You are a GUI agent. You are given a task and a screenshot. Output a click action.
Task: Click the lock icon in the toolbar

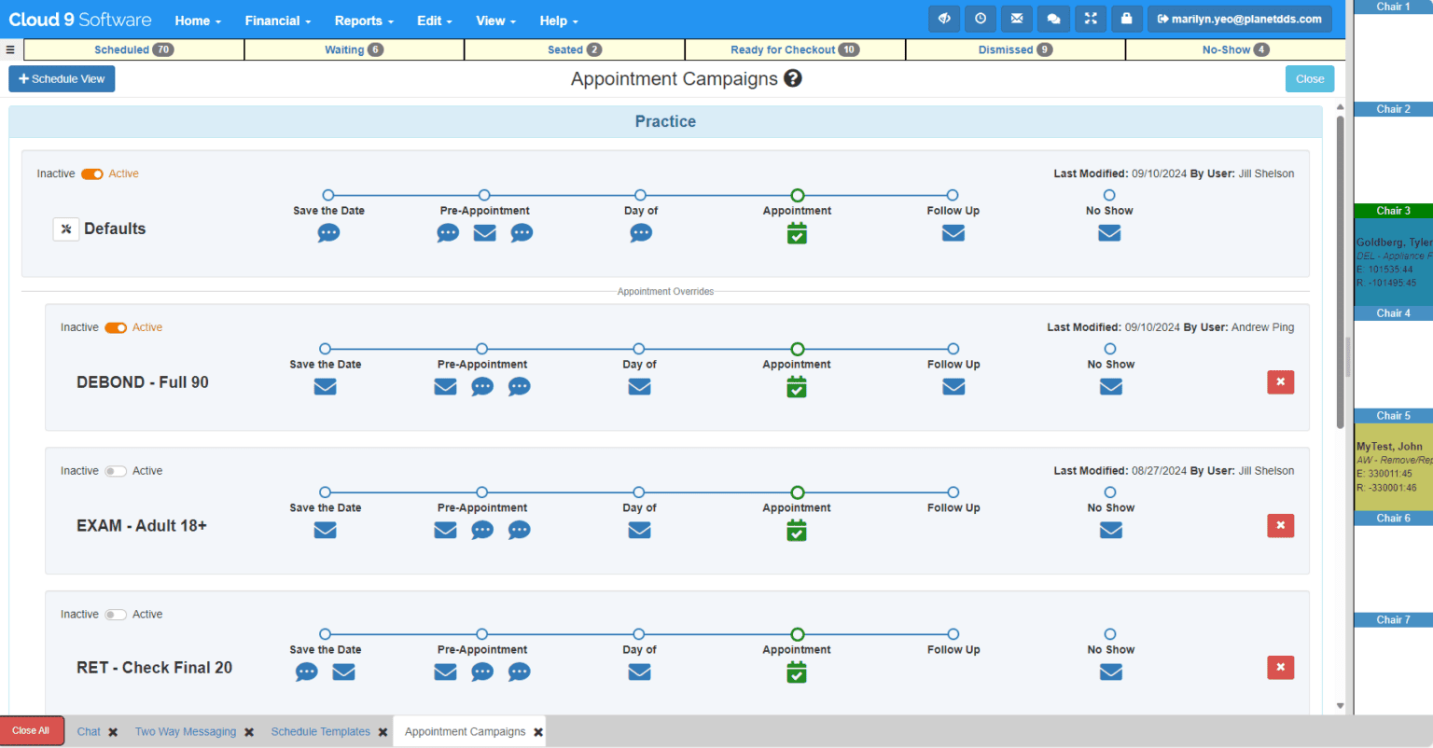click(x=1126, y=18)
